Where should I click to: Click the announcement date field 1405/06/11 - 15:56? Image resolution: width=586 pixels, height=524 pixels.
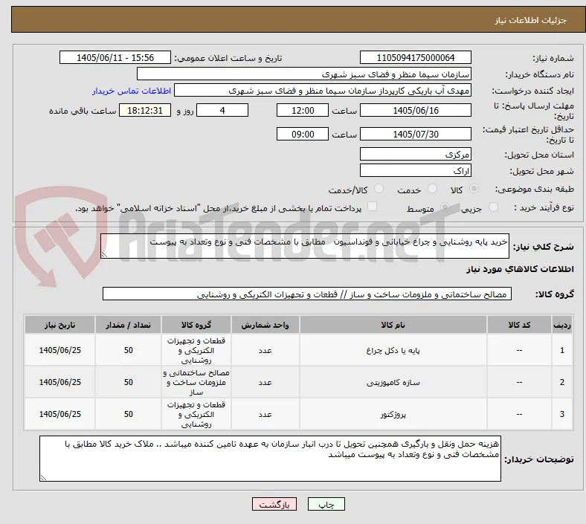(115, 58)
